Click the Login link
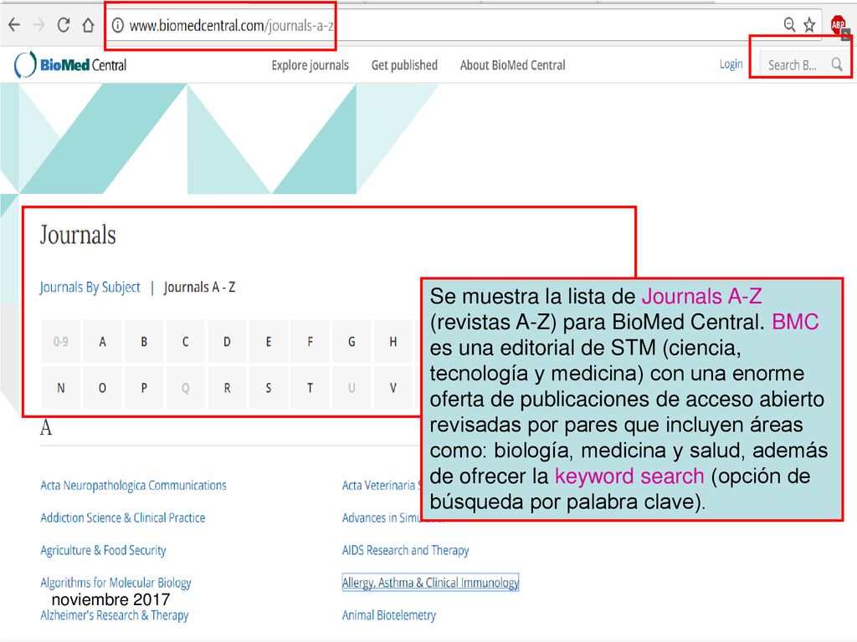 point(731,64)
